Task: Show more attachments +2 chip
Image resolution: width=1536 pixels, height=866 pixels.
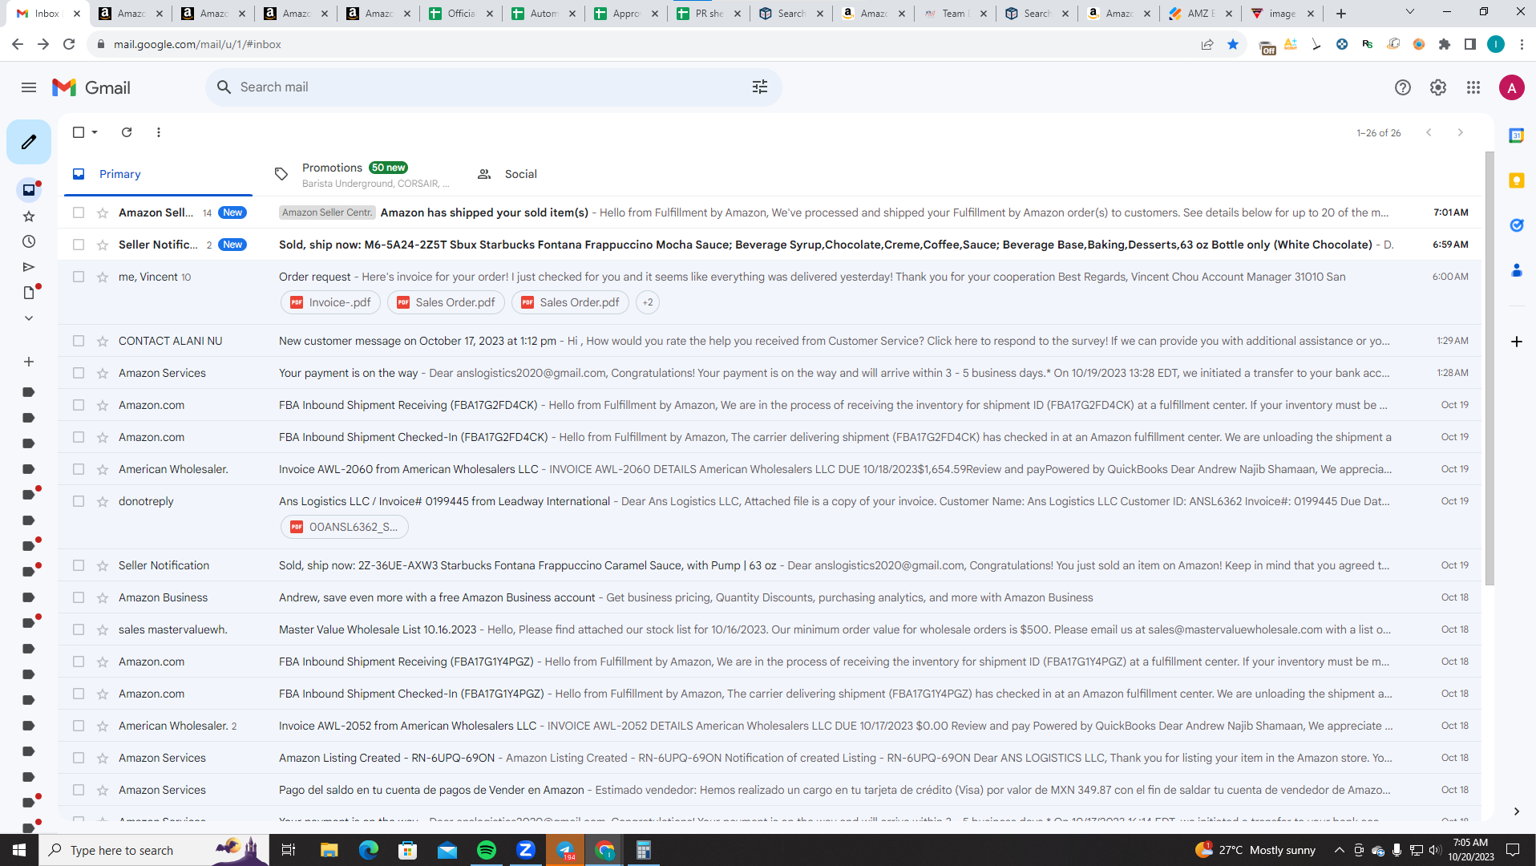Action: pyautogui.click(x=648, y=302)
